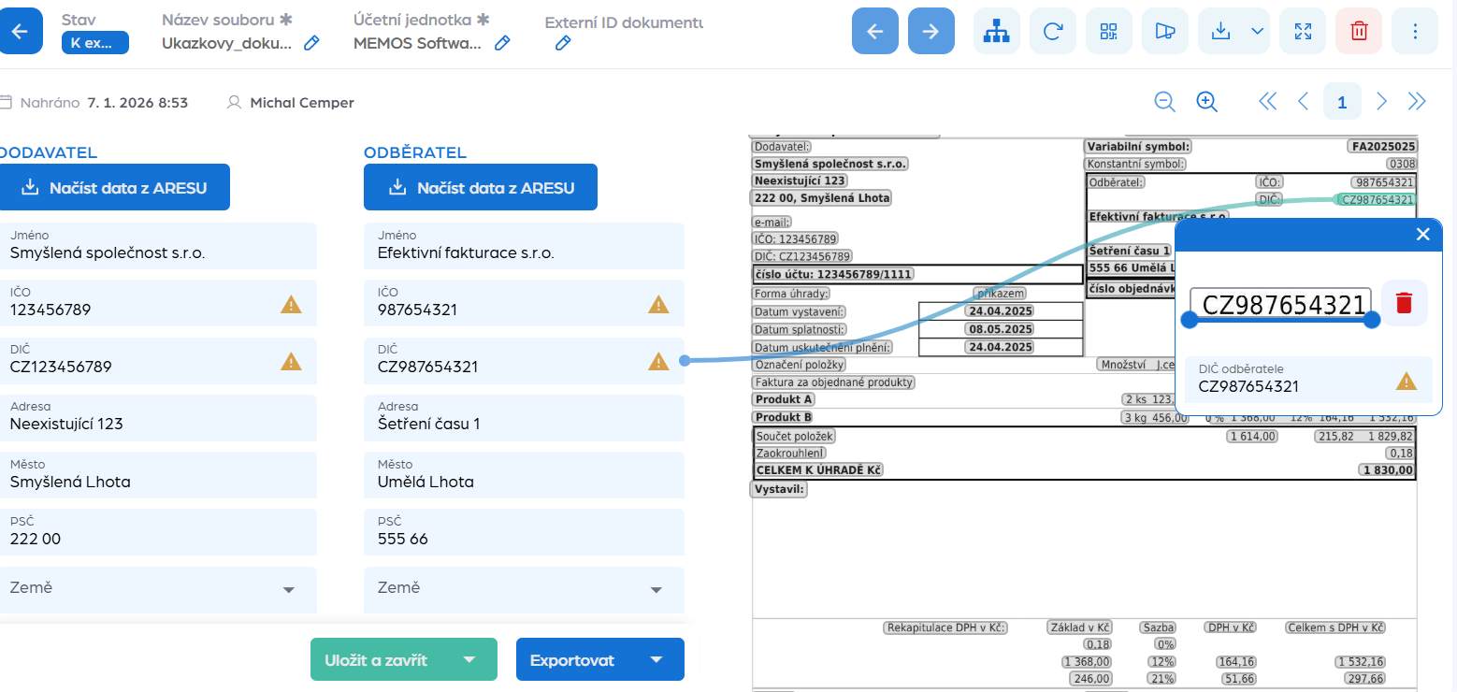Load customer data from ARES (Odběratel)
Screen dimensions: 1457x692
(x=481, y=187)
